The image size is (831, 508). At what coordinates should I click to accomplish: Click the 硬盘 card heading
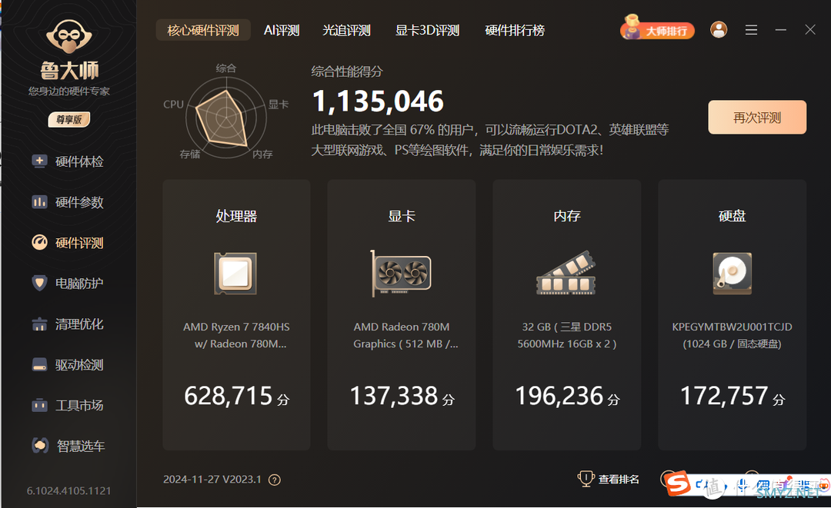[732, 216]
